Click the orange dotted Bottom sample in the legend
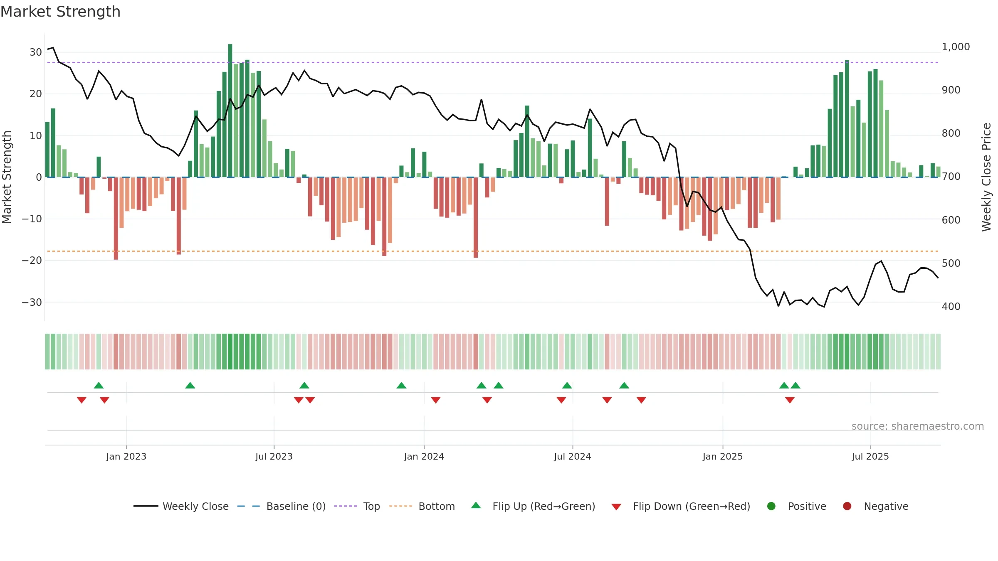Screen dimensions: 998x561 401,506
